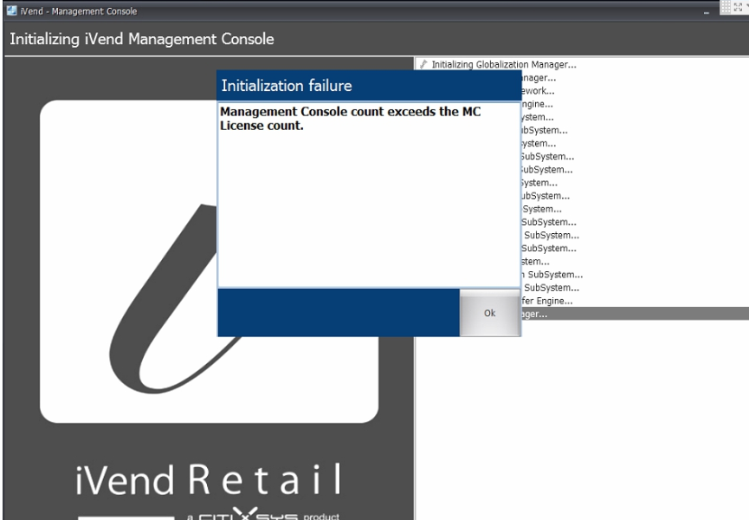
Task: Select the highlighted log entry ending 'ager...'
Action: click(635, 314)
